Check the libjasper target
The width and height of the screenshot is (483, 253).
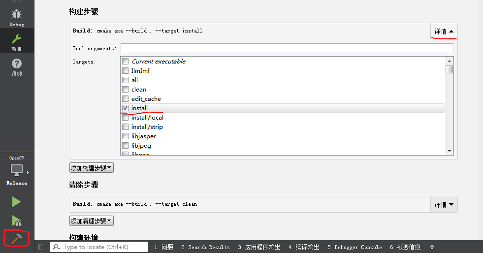tap(126, 136)
